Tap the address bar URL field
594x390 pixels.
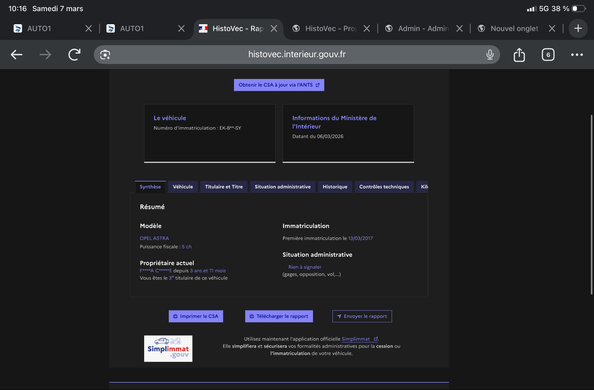pos(297,54)
